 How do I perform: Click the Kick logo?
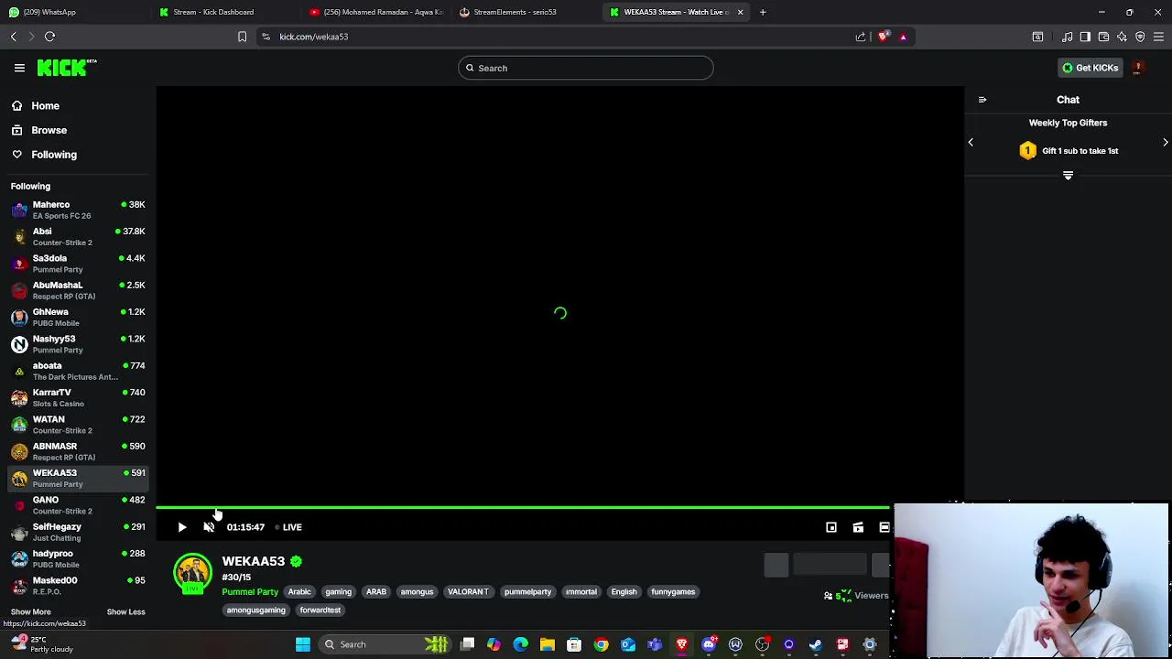click(67, 68)
